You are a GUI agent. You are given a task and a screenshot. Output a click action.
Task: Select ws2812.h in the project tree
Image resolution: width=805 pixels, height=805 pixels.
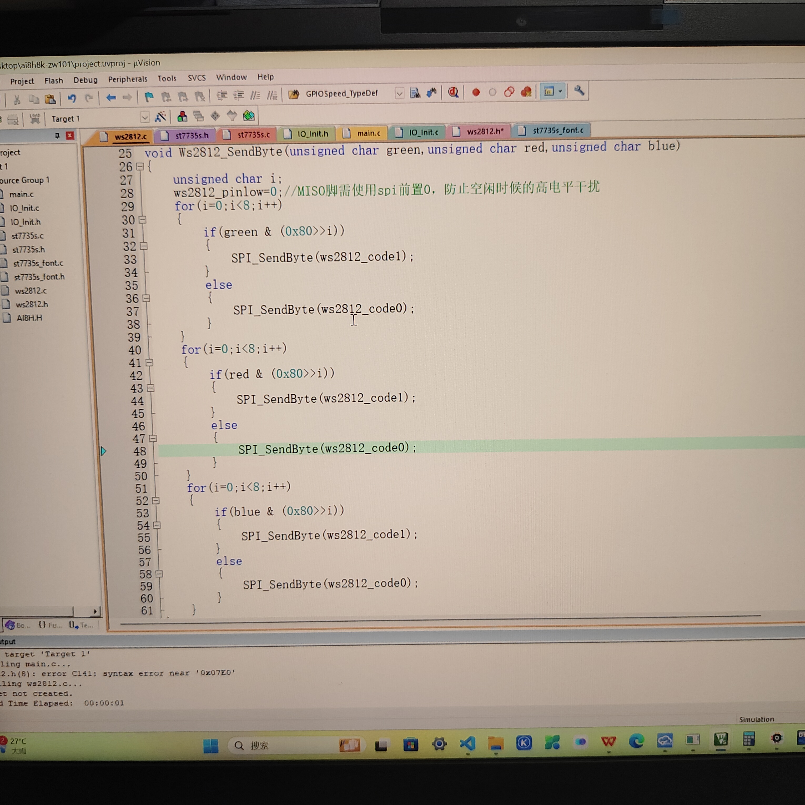pyautogui.click(x=32, y=304)
